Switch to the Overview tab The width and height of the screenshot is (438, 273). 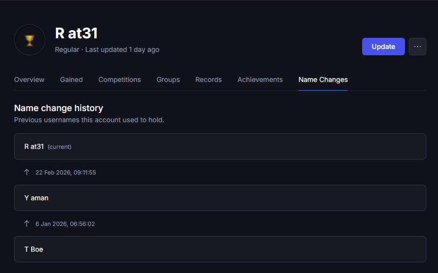29,80
